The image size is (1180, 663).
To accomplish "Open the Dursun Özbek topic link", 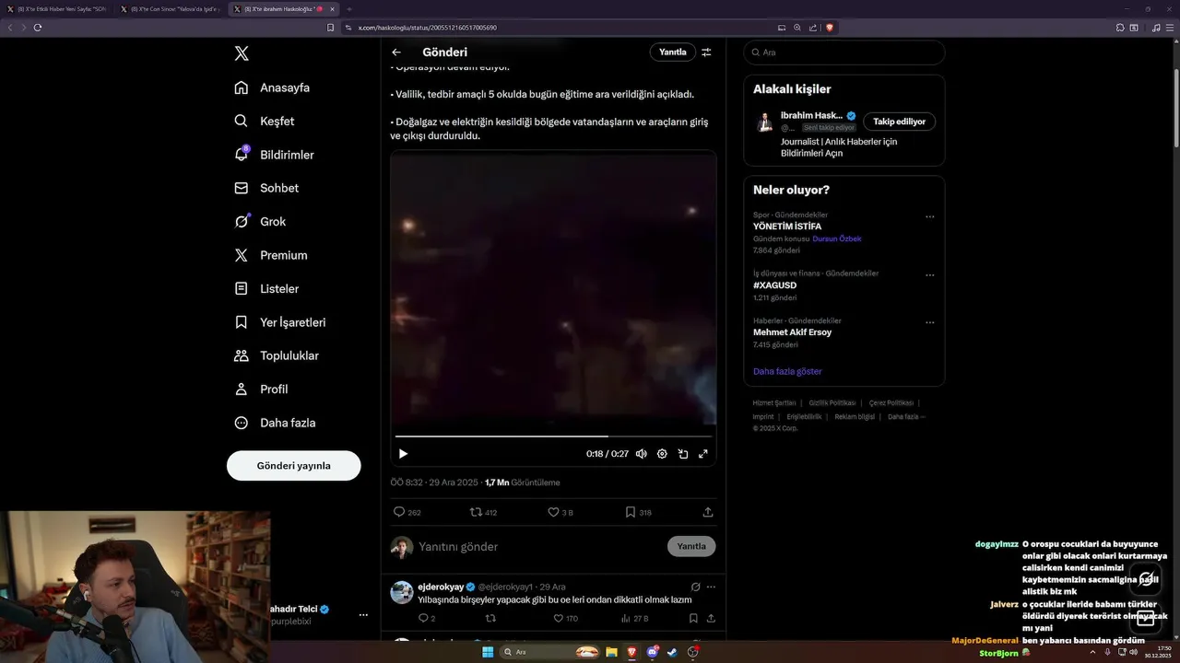I will 837,238.
